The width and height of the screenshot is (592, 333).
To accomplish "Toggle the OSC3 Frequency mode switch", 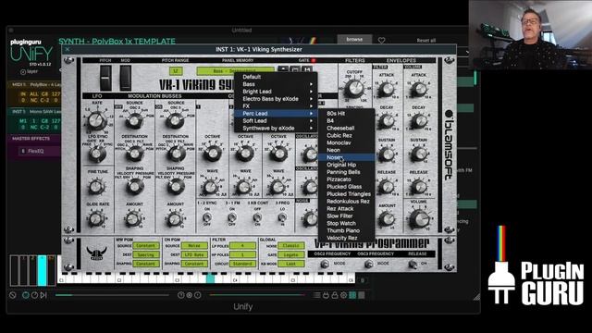I will click(x=368, y=265).
